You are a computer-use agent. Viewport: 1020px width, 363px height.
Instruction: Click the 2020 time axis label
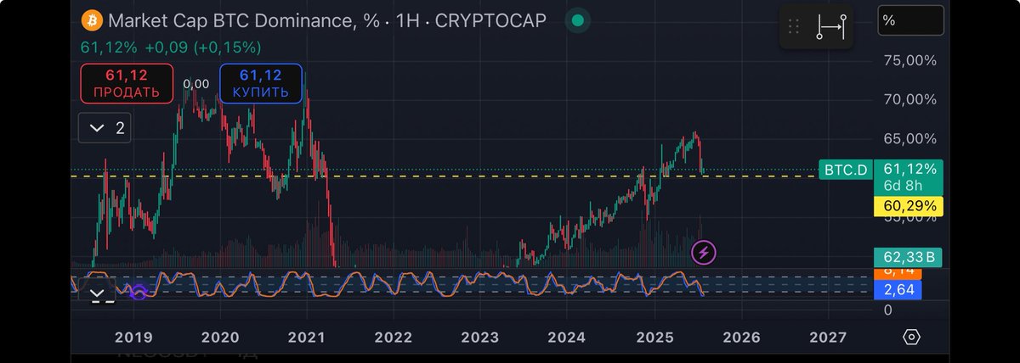pos(221,337)
